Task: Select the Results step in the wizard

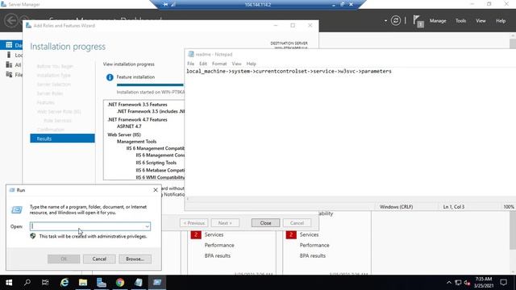Action: (62, 139)
